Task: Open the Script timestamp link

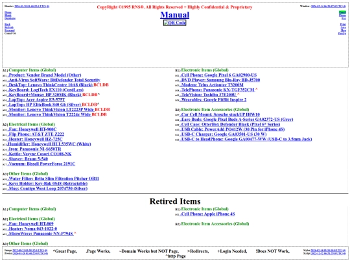Action: pyautogui.click(x=329, y=253)
